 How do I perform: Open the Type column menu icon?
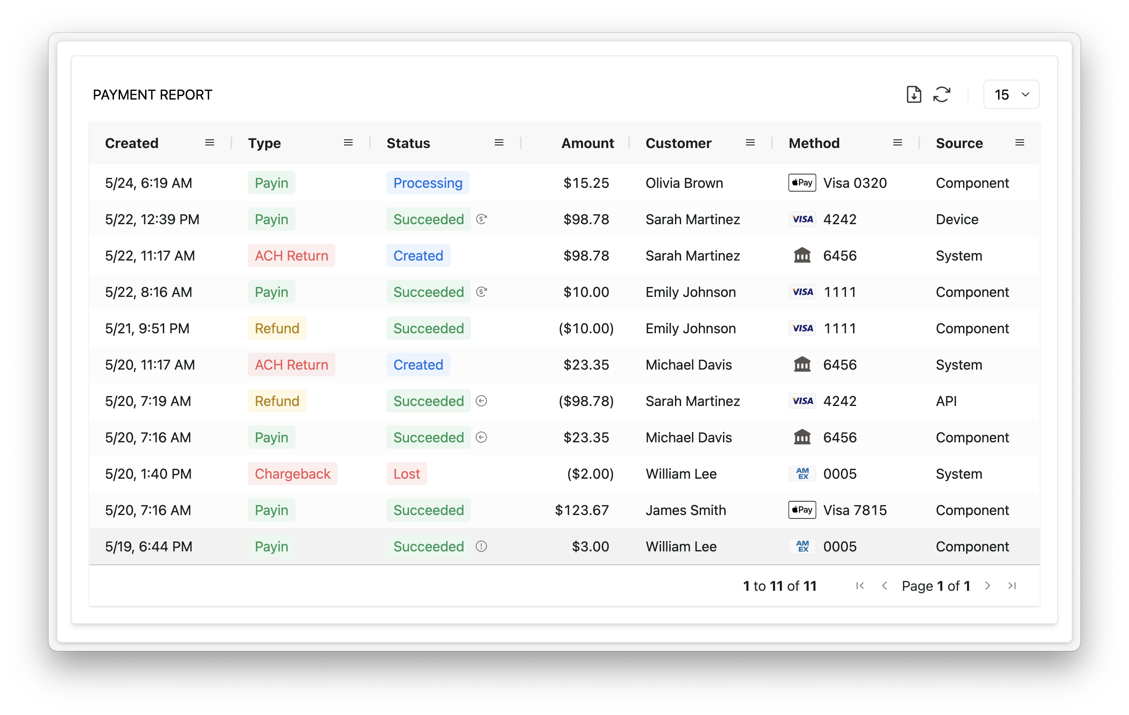pos(348,143)
